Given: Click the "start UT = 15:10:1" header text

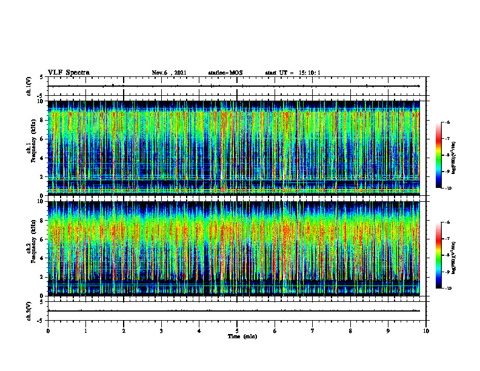Looking at the screenshot, I should click(x=293, y=73).
